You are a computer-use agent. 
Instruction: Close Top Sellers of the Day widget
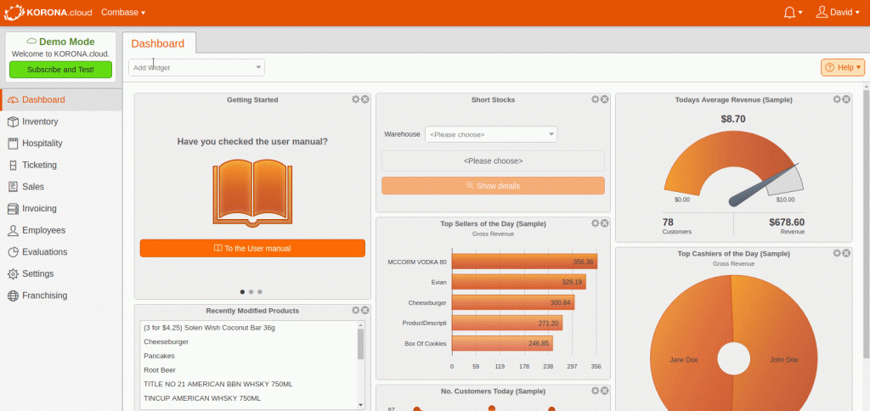coord(605,223)
